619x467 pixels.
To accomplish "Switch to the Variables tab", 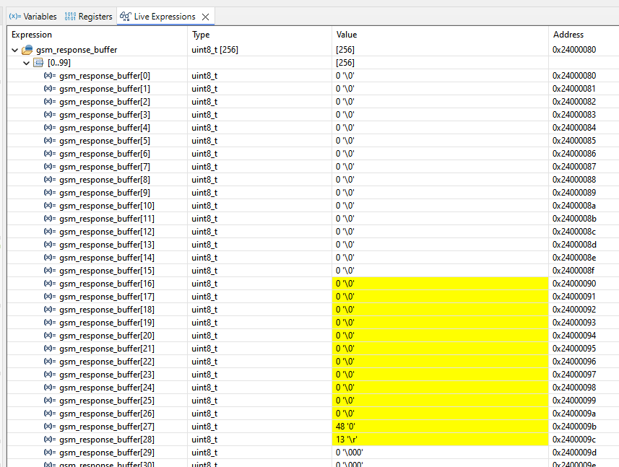I will [x=33, y=17].
